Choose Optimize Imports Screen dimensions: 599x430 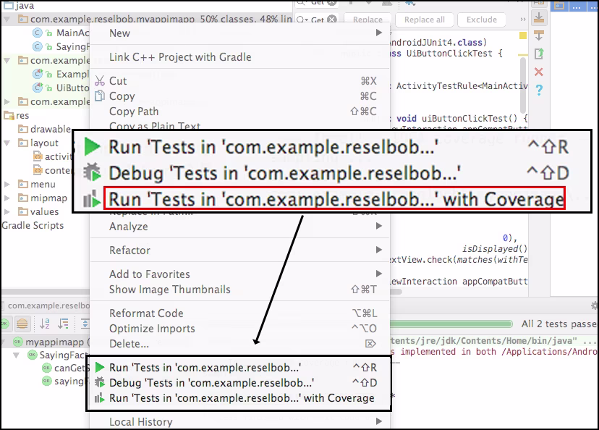[x=240, y=329]
